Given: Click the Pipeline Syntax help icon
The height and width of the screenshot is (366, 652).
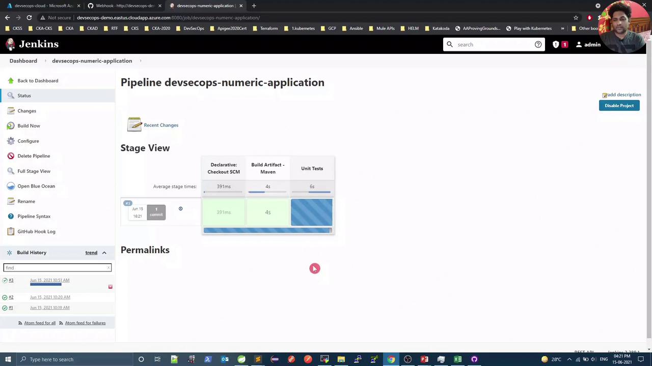Looking at the screenshot, I should click(x=11, y=217).
